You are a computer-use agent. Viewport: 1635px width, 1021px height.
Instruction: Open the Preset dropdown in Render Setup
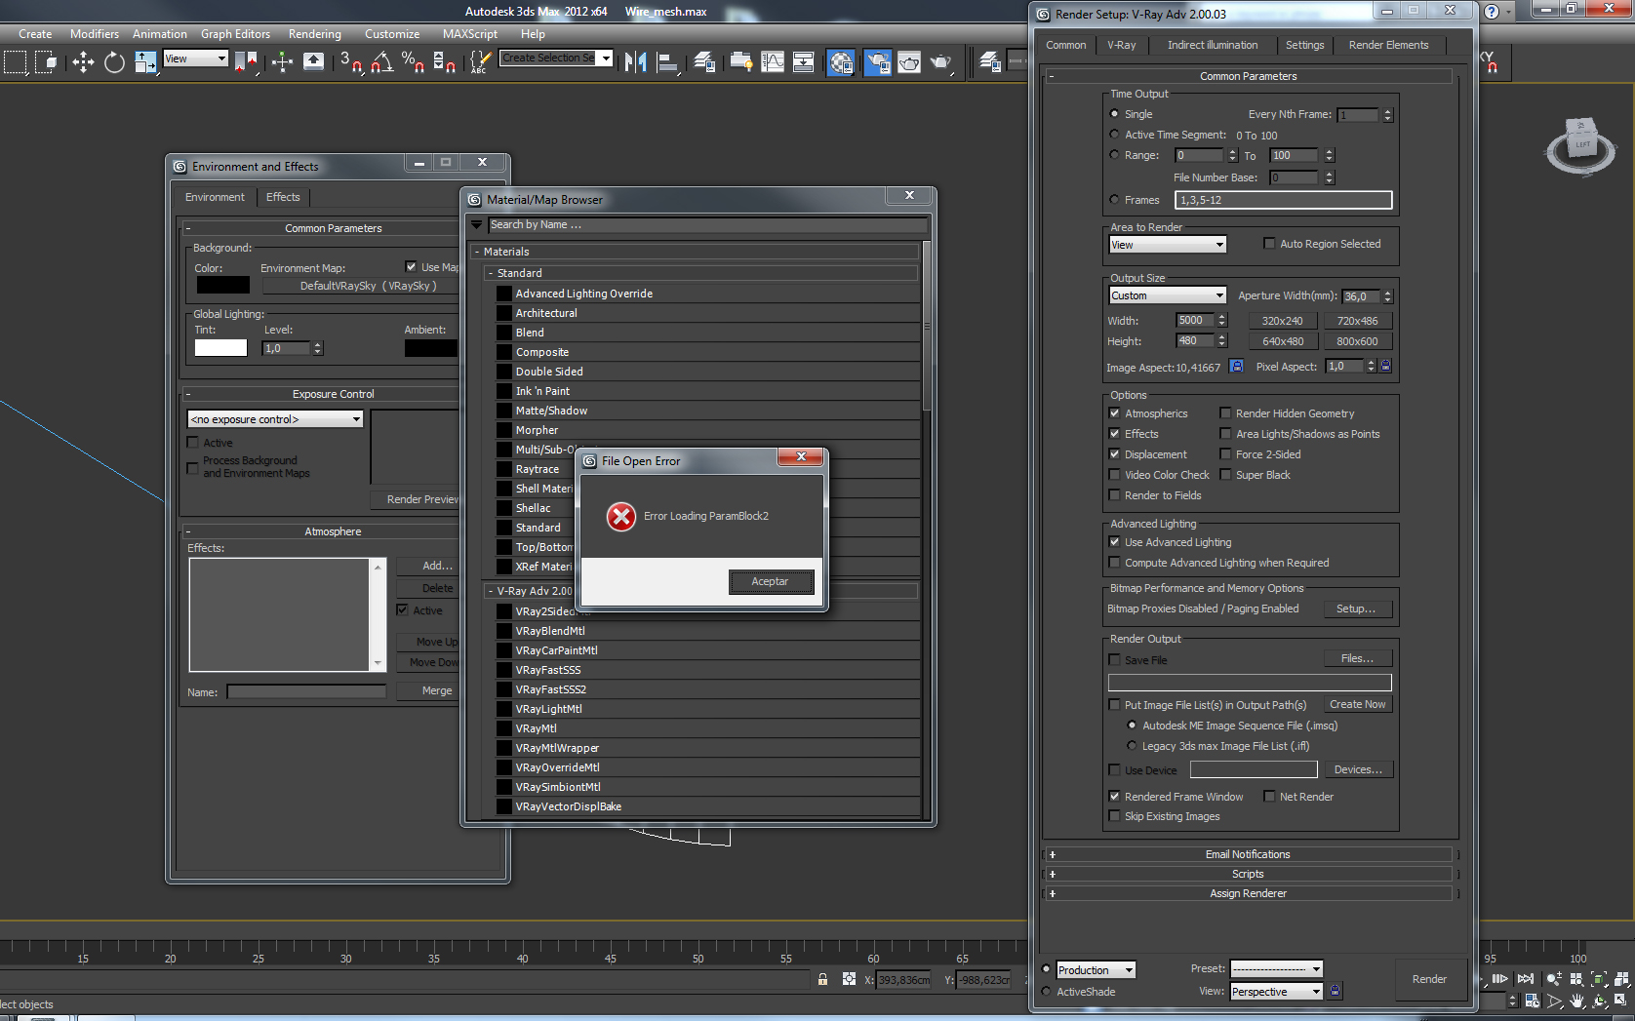1277,968
